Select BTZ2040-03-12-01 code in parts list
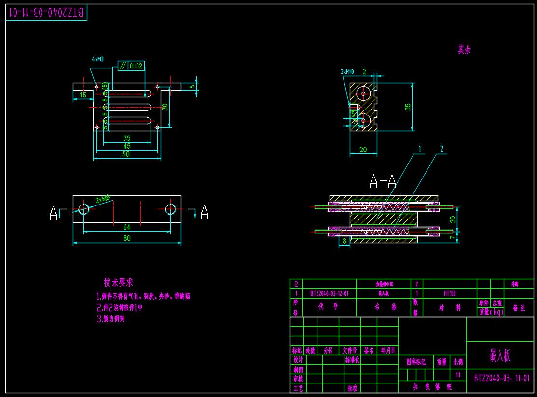 [329, 293]
